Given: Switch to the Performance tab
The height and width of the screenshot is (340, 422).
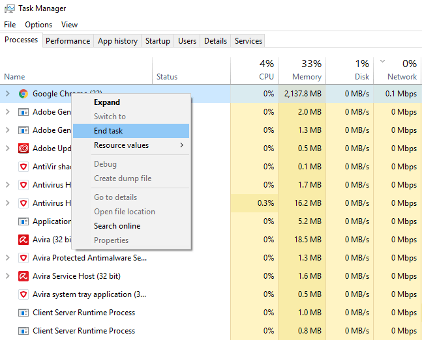Looking at the screenshot, I should pos(68,40).
